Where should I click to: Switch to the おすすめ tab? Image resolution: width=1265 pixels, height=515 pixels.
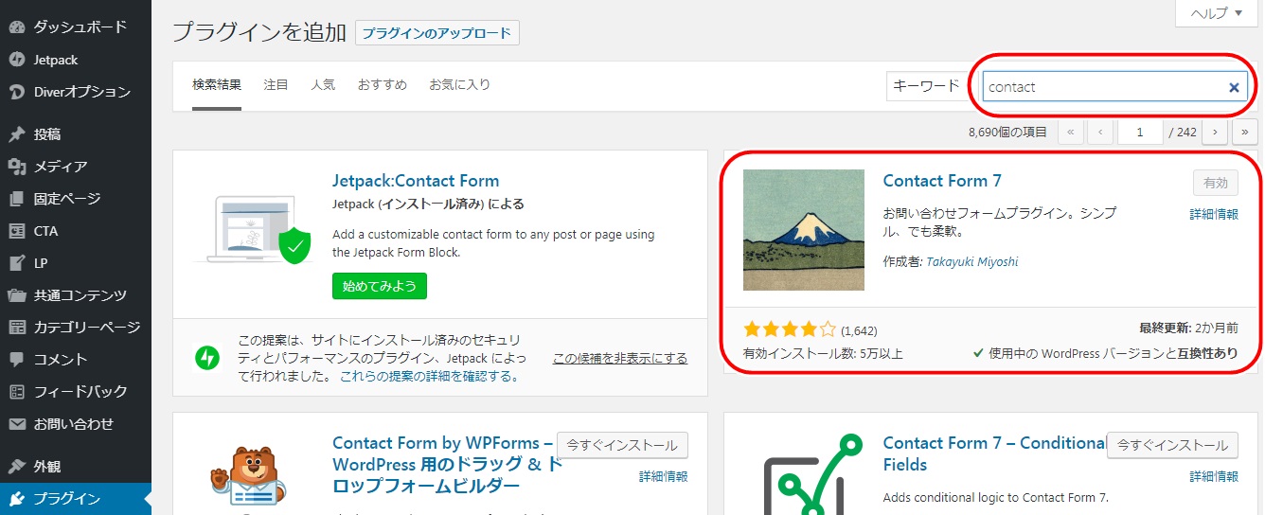click(x=382, y=85)
